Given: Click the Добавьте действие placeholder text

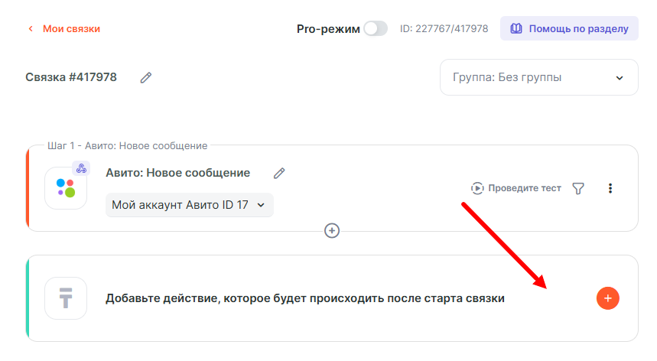Looking at the screenshot, I should point(304,298).
